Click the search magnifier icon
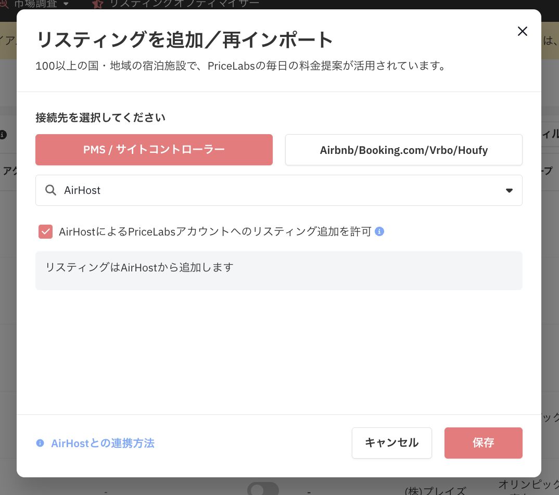The height and width of the screenshot is (495, 559). [50, 190]
